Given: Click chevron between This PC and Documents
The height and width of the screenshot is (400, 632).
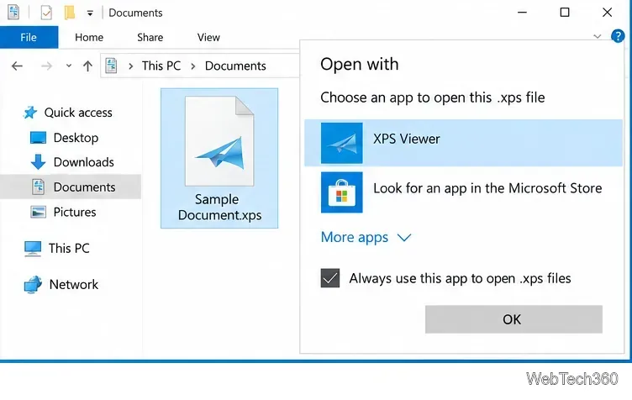Looking at the screenshot, I should pyautogui.click(x=193, y=66).
